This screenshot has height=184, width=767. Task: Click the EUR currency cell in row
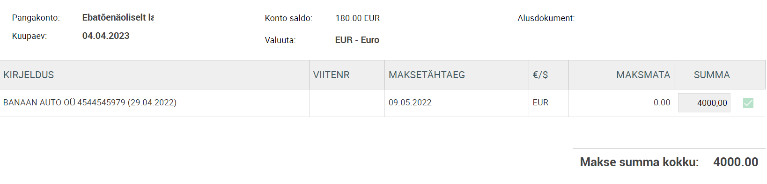tap(540, 103)
